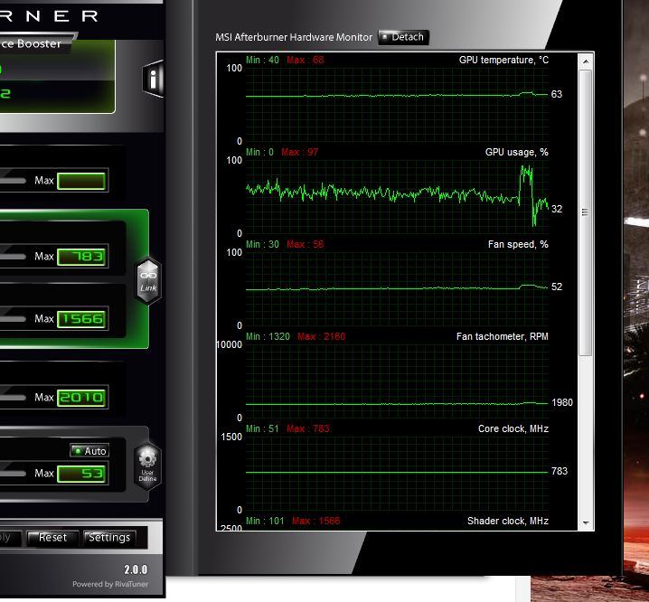Click the empty voltage value field
This screenshot has height=602, width=649.
click(81, 182)
